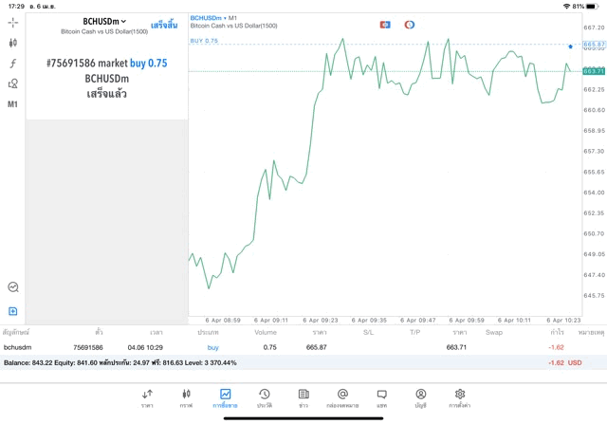The width and height of the screenshot is (607, 424).
Task: Open บัญชี (Account) tab
Action: tap(421, 398)
